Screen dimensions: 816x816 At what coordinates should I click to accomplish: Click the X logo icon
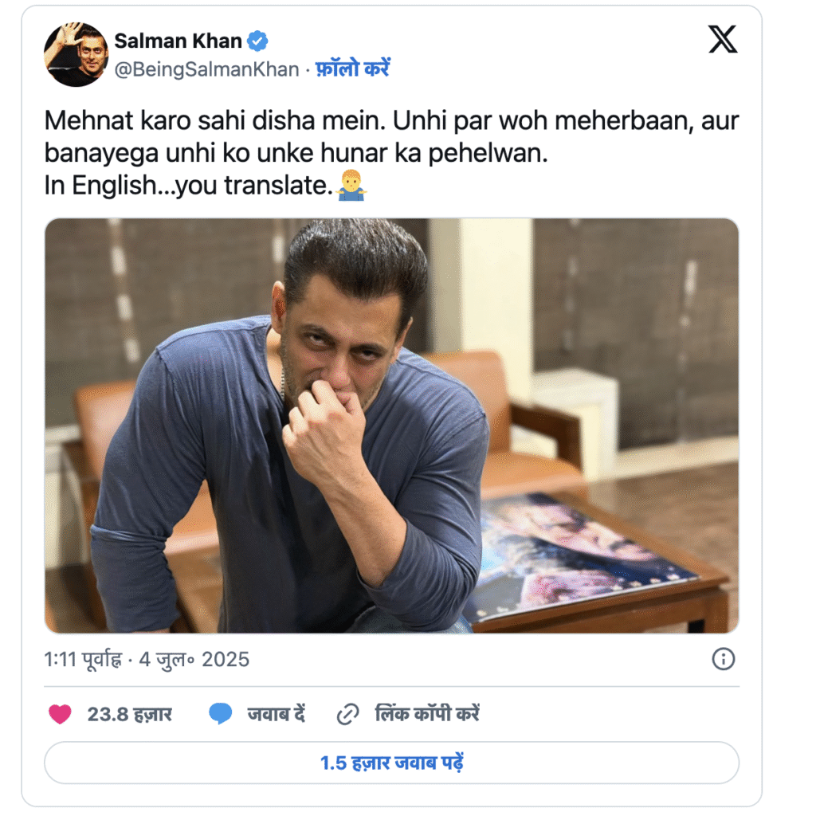(722, 39)
